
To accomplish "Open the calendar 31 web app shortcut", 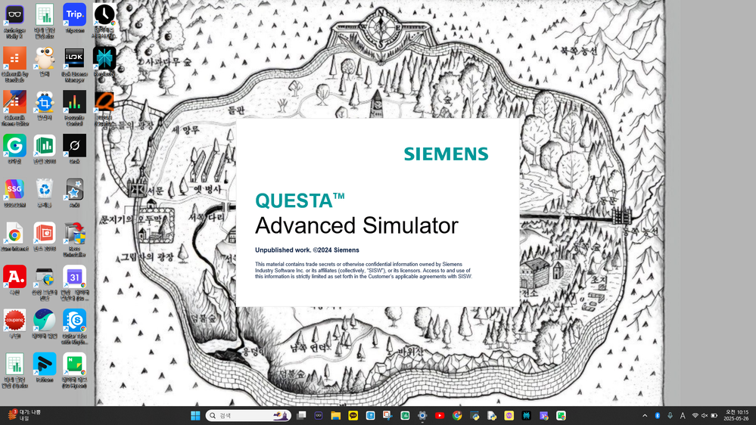I will [74, 283].
